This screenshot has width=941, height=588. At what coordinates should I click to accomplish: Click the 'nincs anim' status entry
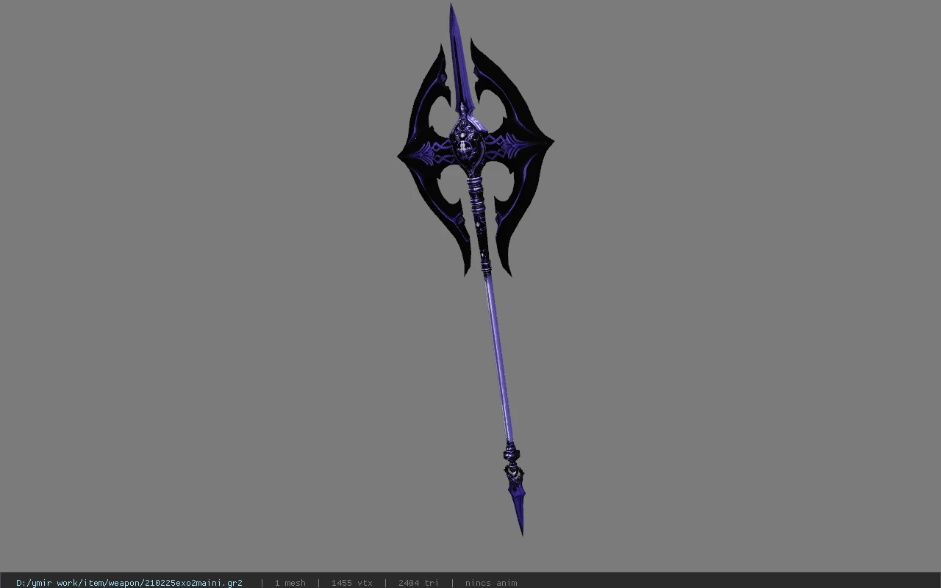click(x=491, y=583)
